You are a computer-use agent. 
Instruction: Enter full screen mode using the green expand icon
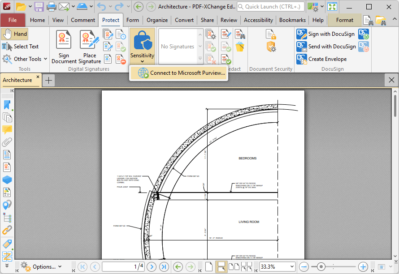pos(332,7)
